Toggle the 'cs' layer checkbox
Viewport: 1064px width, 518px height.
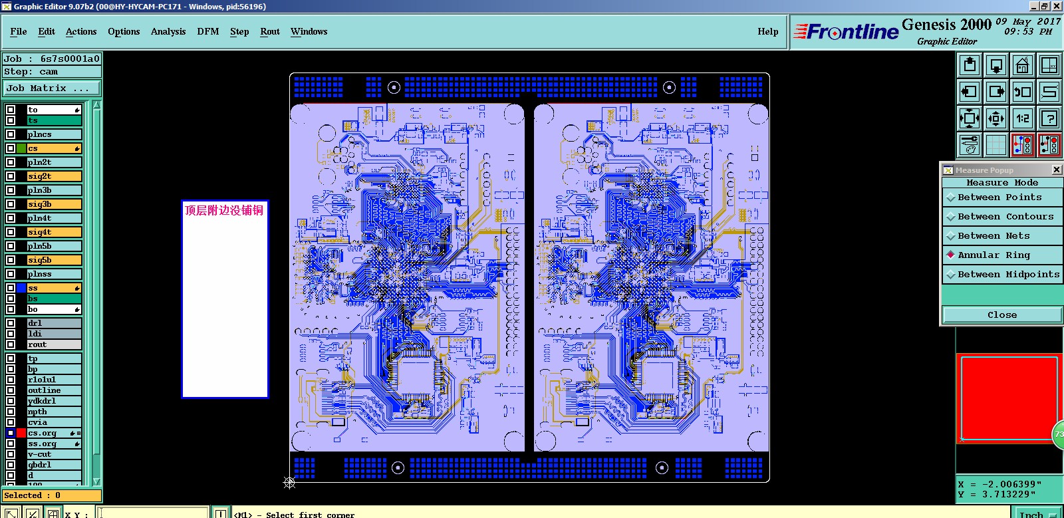(10, 148)
